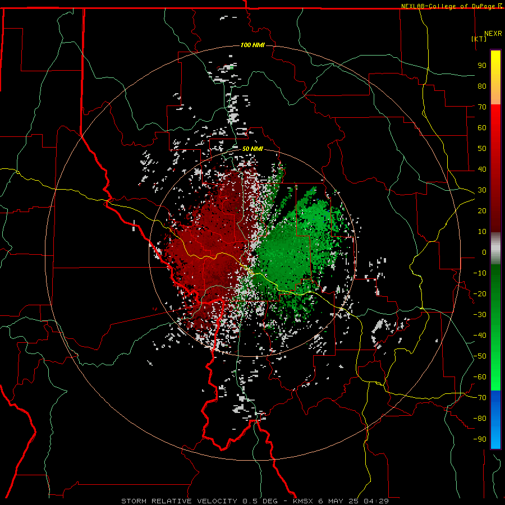Image resolution: width=505 pixels, height=505 pixels.
Task: Select the KMSX station identifier
Action: pos(303,501)
